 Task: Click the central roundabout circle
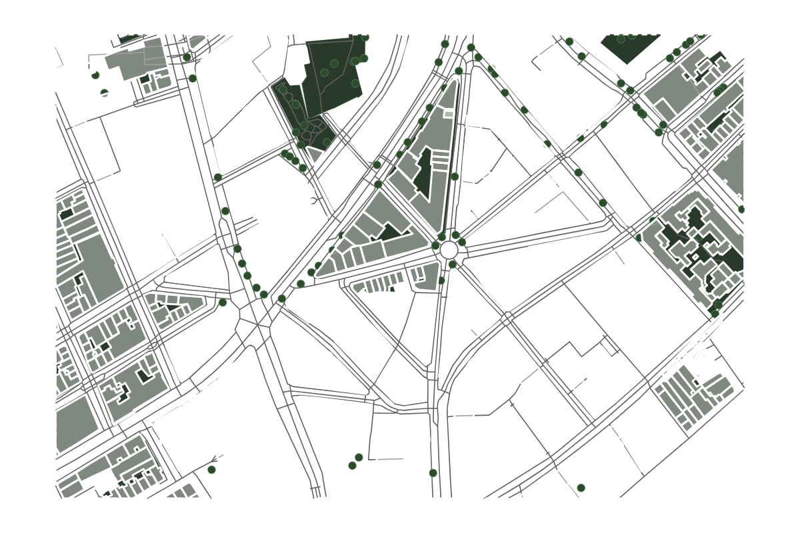[449, 250]
